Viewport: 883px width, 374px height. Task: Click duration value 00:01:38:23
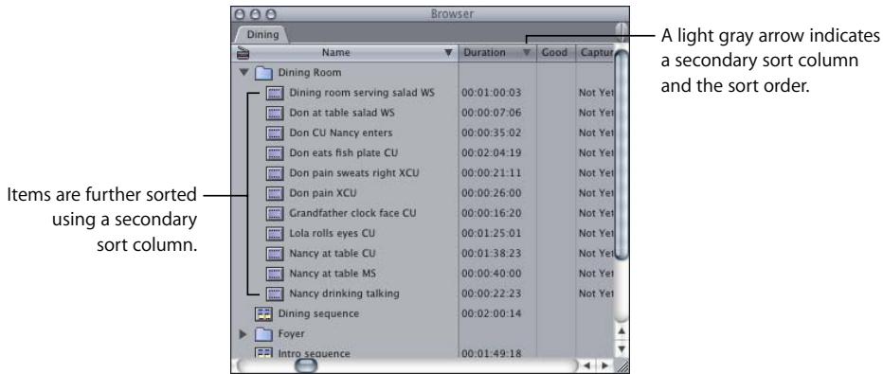point(491,254)
